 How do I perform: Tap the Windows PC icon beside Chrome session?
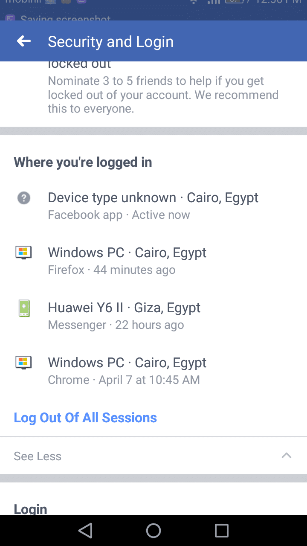coord(24,363)
